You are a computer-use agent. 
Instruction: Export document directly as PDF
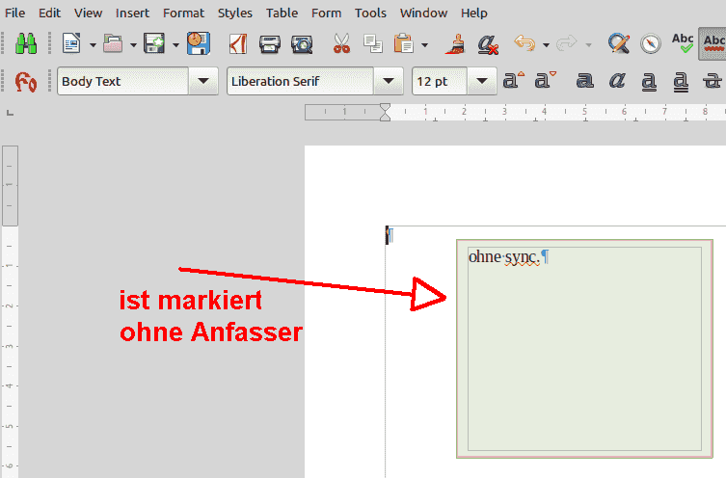tap(239, 43)
